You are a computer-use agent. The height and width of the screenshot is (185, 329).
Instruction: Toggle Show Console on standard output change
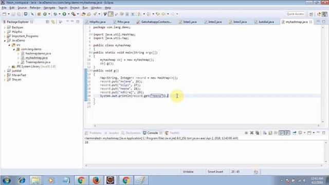click(281, 133)
